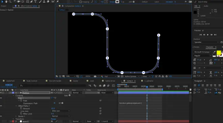Viewport: 223px width, 123px height.
Task: Select the Clone Stamp tool
Action: 44,2
